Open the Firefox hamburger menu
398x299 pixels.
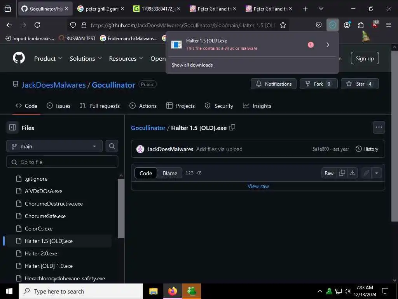click(389, 25)
